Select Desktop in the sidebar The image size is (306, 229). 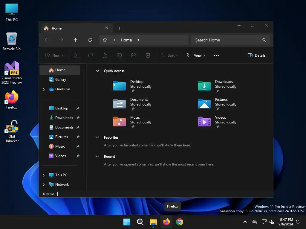tap(60, 108)
